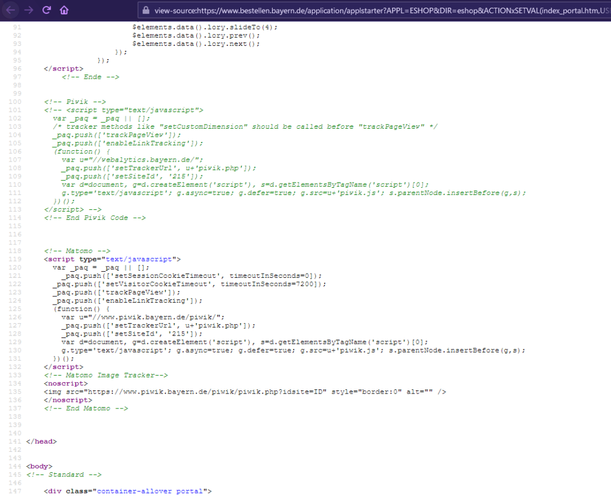Click the enableLinkTracking push on line 124
The height and width of the screenshot is (496, 611).
[x=128, y=300]
